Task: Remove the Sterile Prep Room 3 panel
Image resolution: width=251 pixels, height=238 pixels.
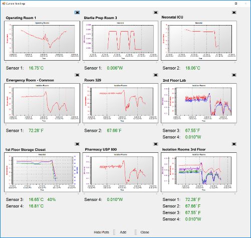Action: point(155,13)
